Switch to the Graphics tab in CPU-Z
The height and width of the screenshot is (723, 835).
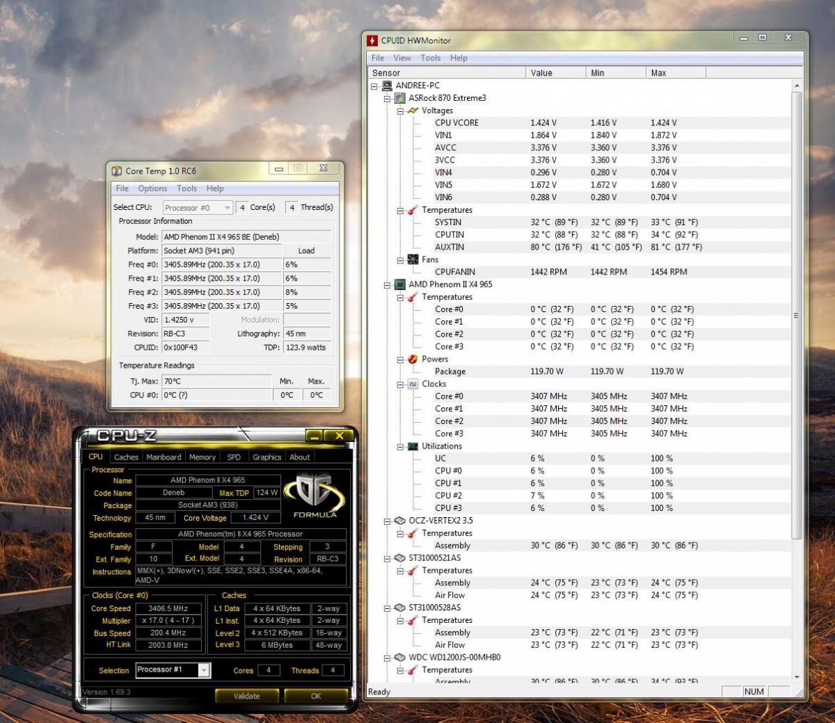pos(267,457)
